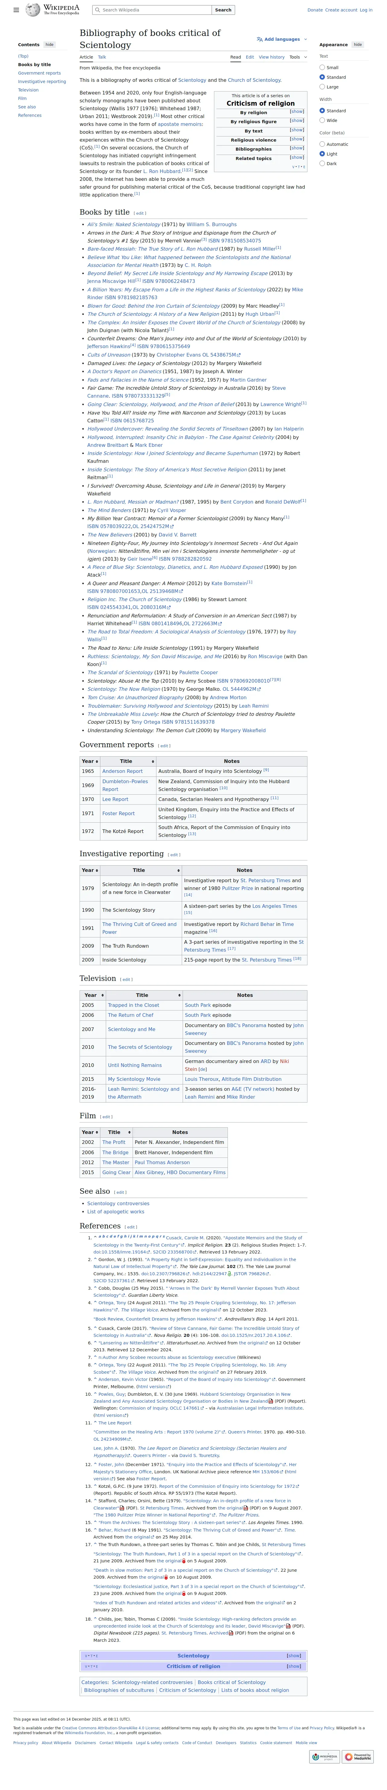
Task: Click the Wikipedia globe logo
Action: tap(33, 10)
